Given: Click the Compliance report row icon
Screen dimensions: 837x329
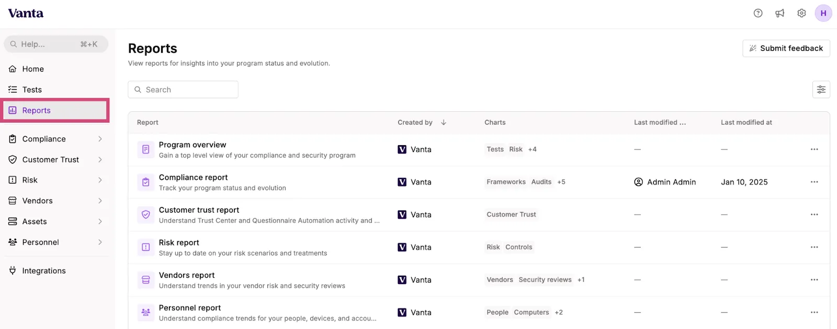Looking at the screenshot, I should click(x=146, y=182).
